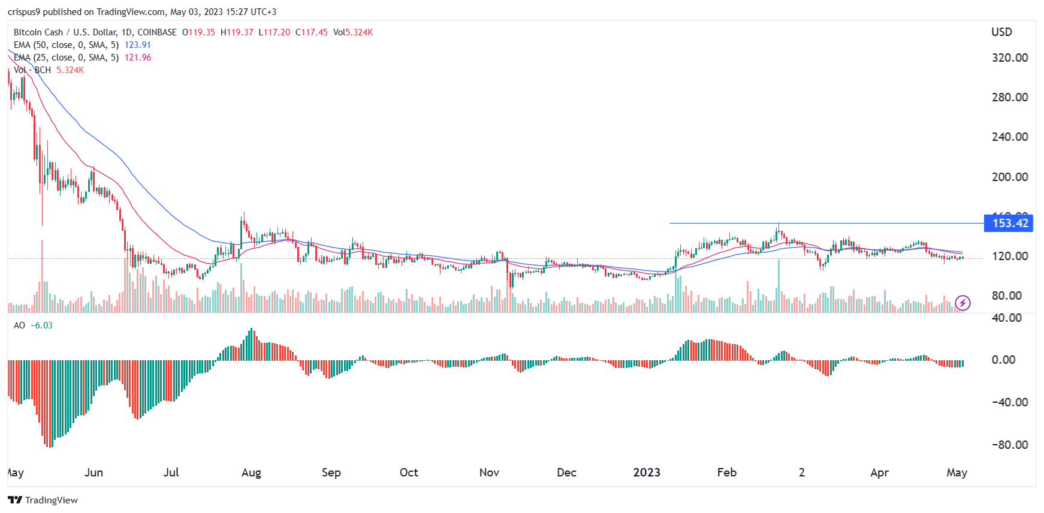
Task: Click the Dec label on time axis
Action: click(x=566, y=472)
